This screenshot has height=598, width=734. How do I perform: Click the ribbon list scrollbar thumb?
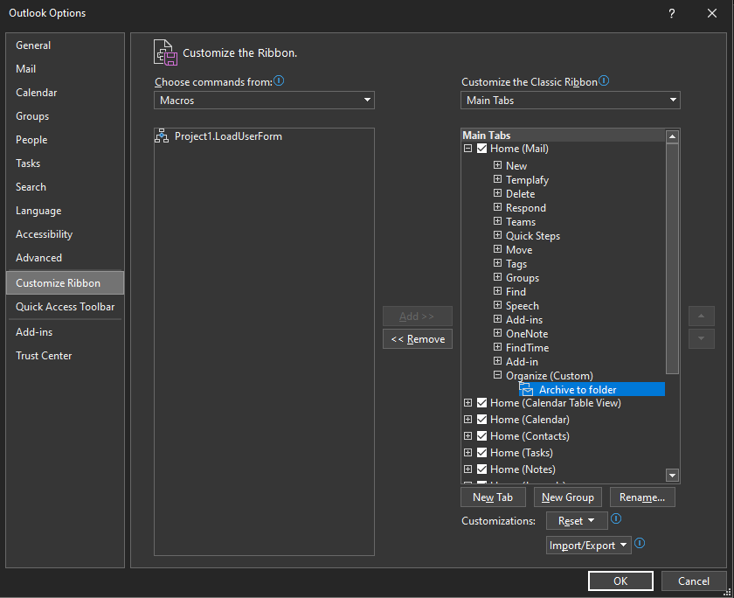(672, 259)
